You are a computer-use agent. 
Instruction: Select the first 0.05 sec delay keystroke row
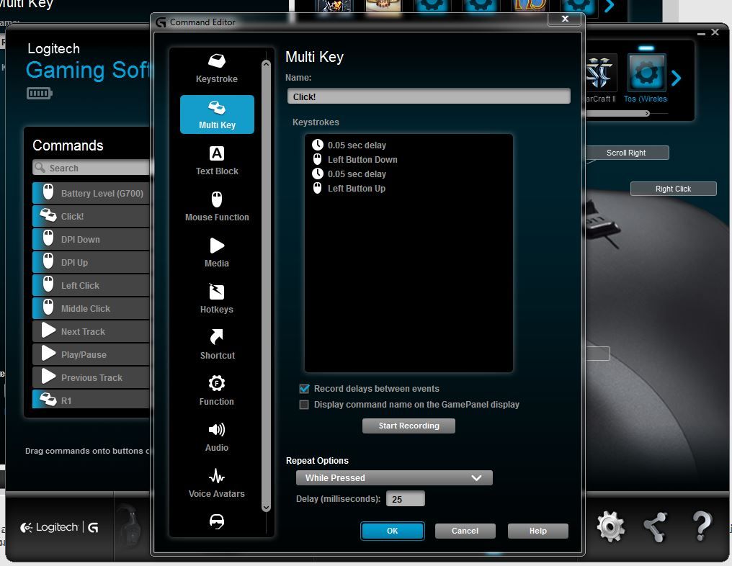coord(349,145)
